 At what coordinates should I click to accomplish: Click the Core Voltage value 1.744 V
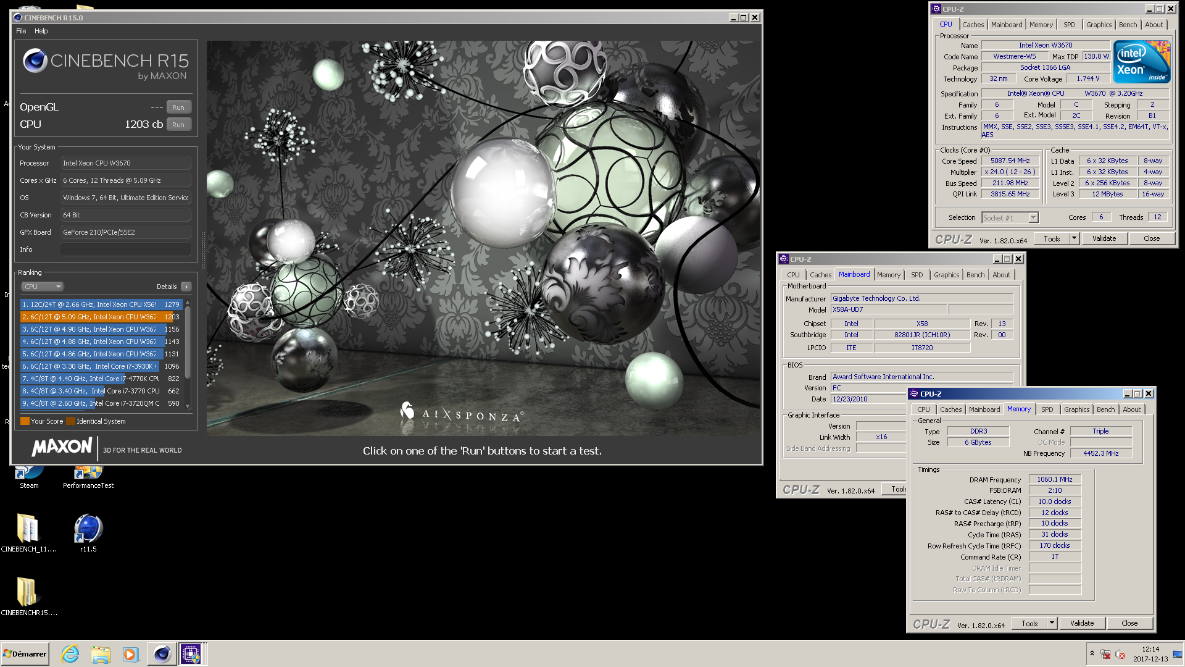(x=1087, y=78)
